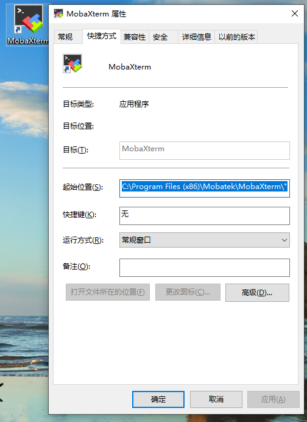Image resolution: width=307 pixels, height=422 pixels.
Task: Select the MobaXterm desktop shortcut icon
Action: pyautogui.click(x=28, y=25)
